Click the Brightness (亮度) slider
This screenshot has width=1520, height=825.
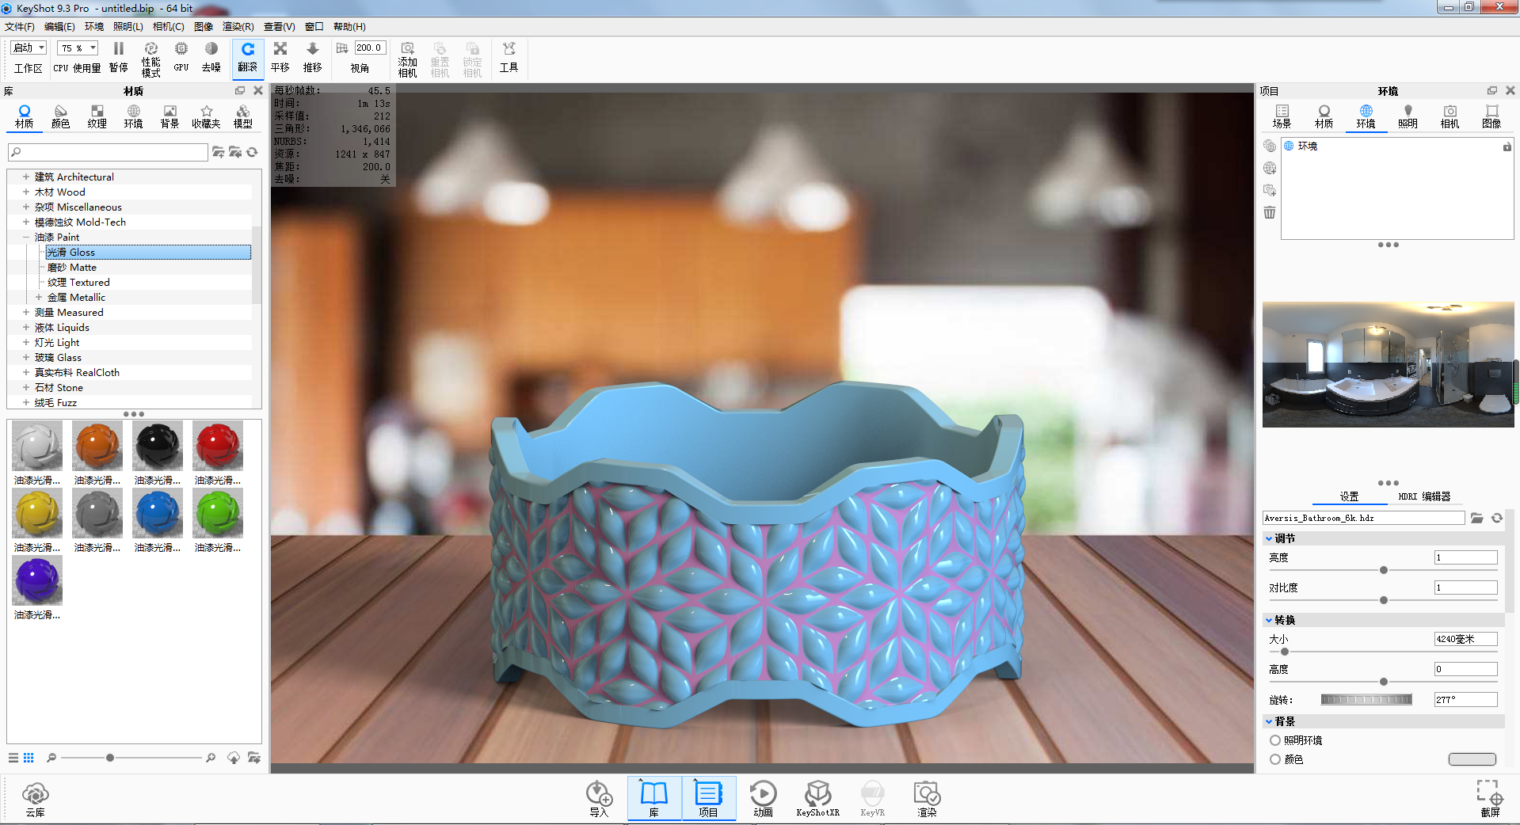tap(1383, 570)
